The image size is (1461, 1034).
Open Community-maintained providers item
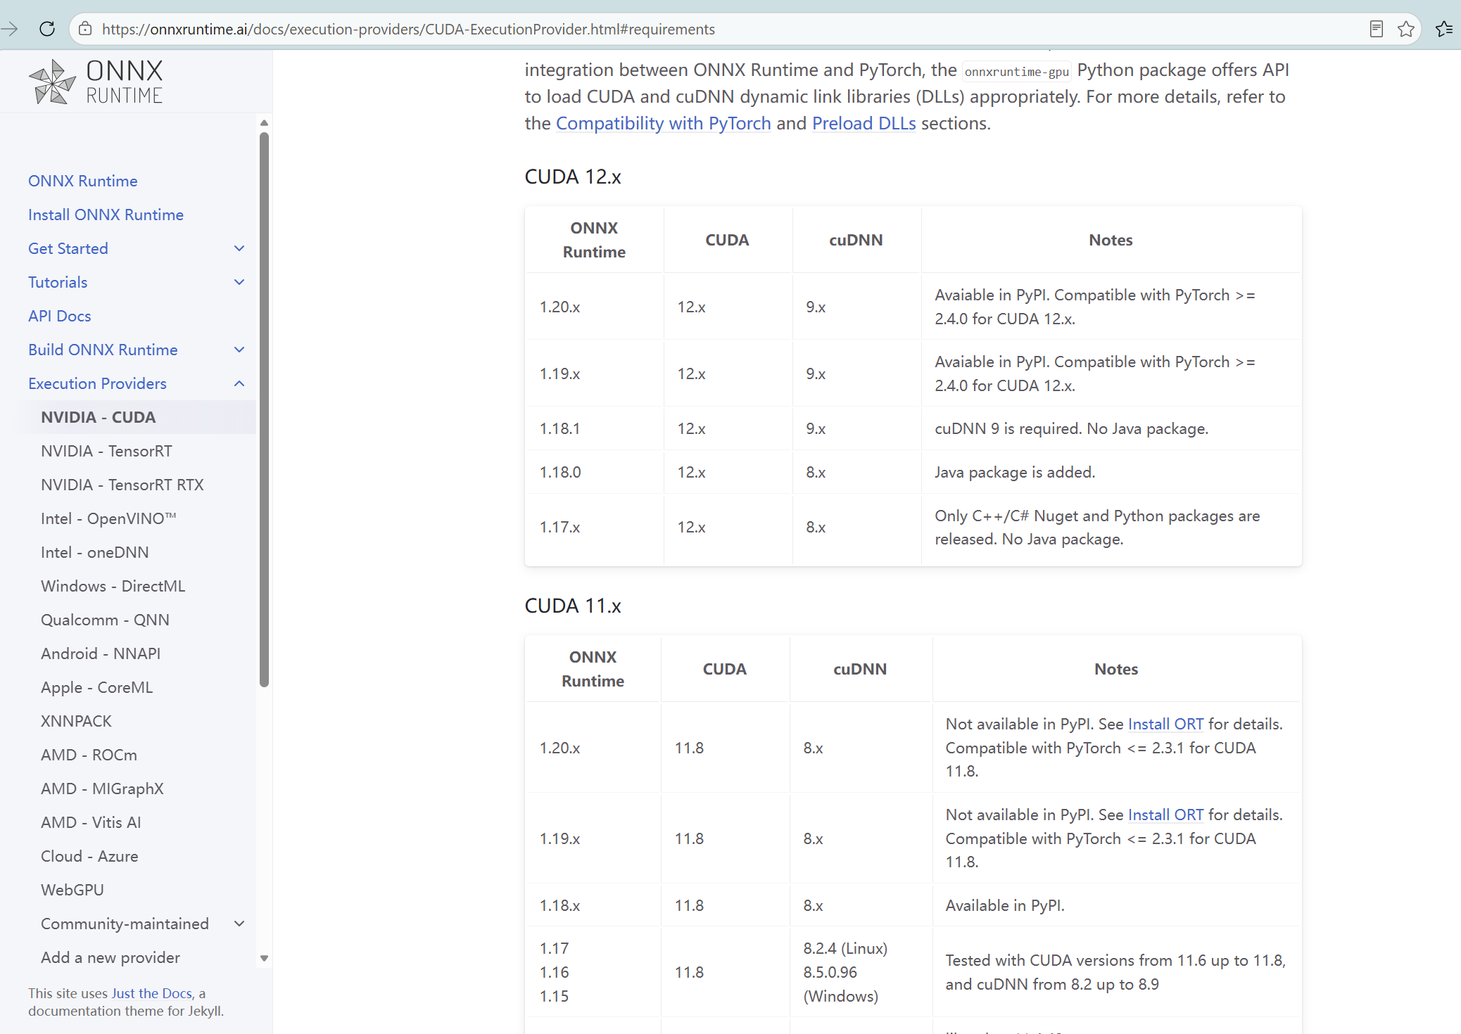pyautogui.click(x=125, y=924)
